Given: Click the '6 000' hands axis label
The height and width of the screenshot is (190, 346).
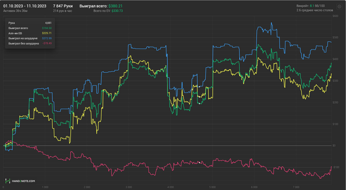Looking at the screenshot, I should pos(254,187).
